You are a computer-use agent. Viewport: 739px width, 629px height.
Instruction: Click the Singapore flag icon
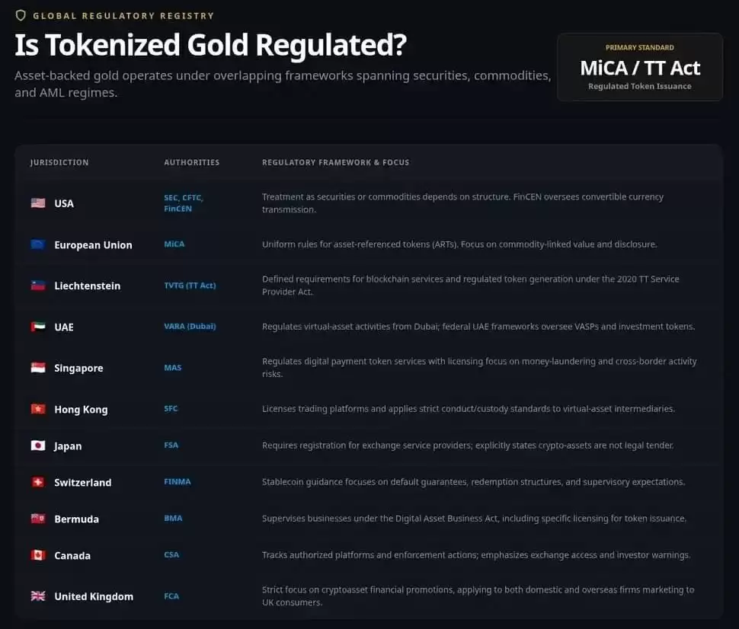point(38,368)
